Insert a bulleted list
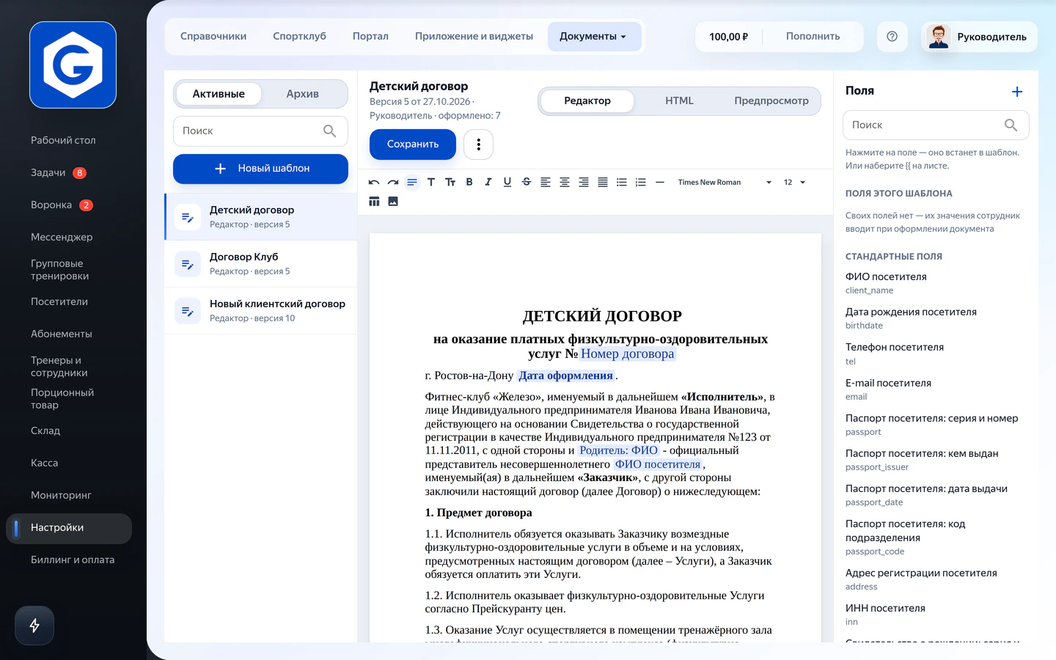 click(x=622, y=183)
